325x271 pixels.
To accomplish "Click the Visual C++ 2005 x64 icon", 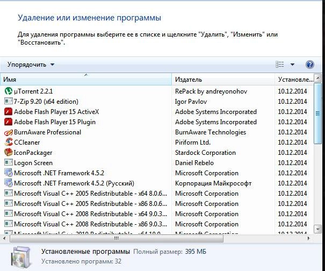I will pyautogui.click(x=9, y=193).
